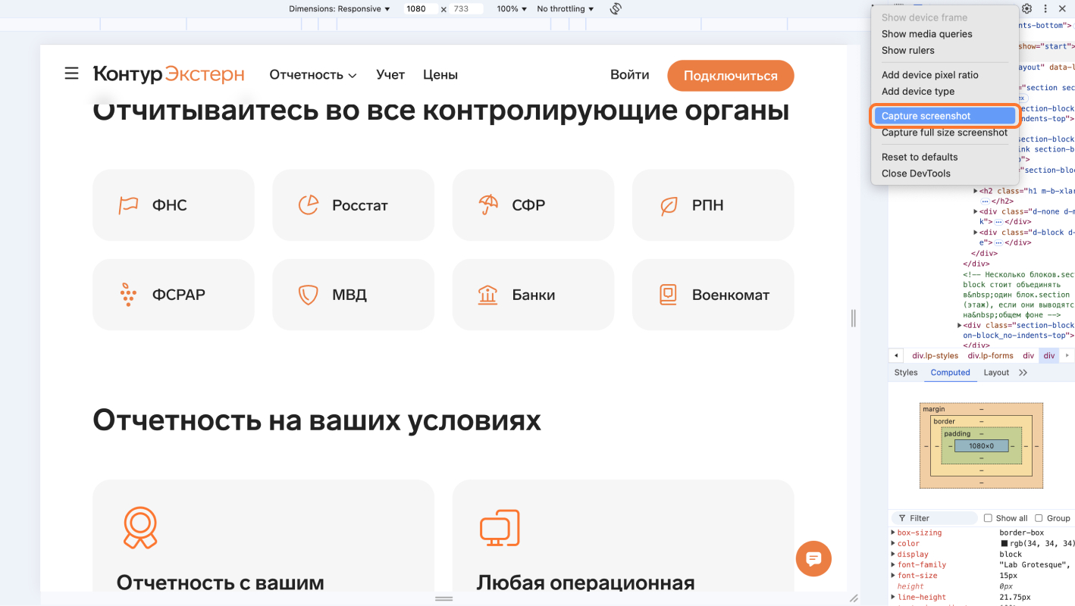This screenshot has width=1075, height=606.
Task: Switch to the Styles tab
Action: [x=906, y=373]
